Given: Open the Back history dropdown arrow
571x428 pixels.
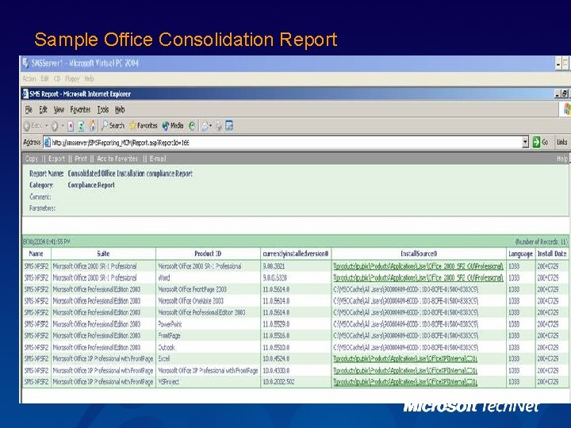Looking at the screenshot, I should [x=47, y=126].
